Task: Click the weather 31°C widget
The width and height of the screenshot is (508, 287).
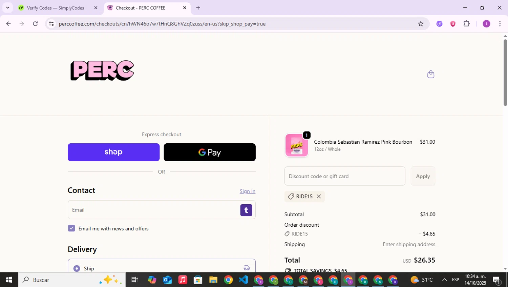Action: (422, 280)
